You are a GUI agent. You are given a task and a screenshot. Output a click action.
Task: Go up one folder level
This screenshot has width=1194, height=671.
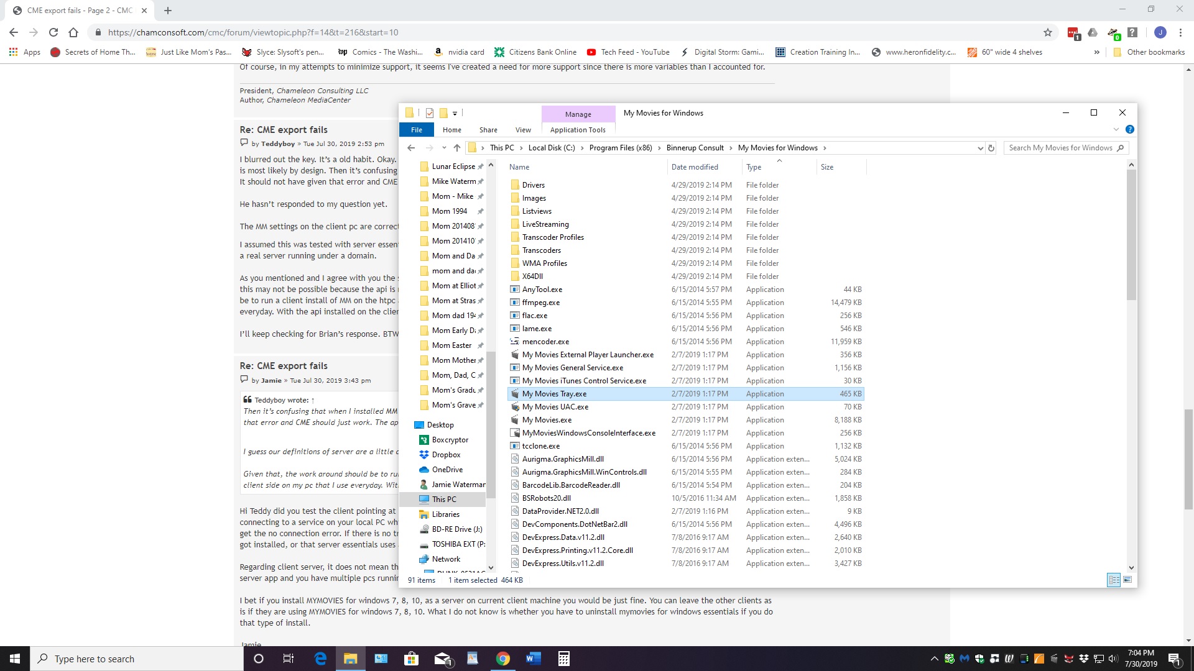(457, 148)
